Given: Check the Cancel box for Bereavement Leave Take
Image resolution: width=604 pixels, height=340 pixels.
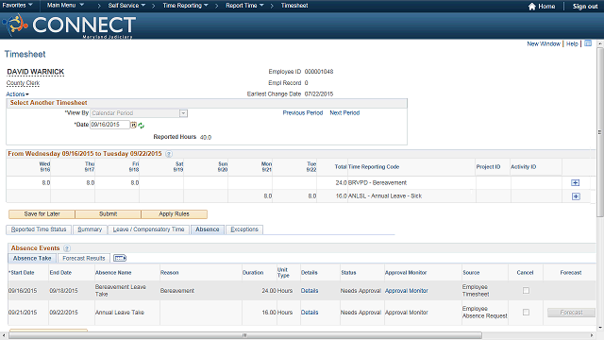Looking at the screenshot, I should 526,290.
